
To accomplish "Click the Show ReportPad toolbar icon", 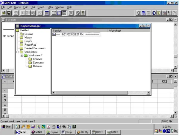I will pos(164,13).
